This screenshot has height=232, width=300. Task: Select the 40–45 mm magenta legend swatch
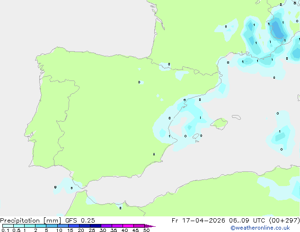click(x=128, y=226)
